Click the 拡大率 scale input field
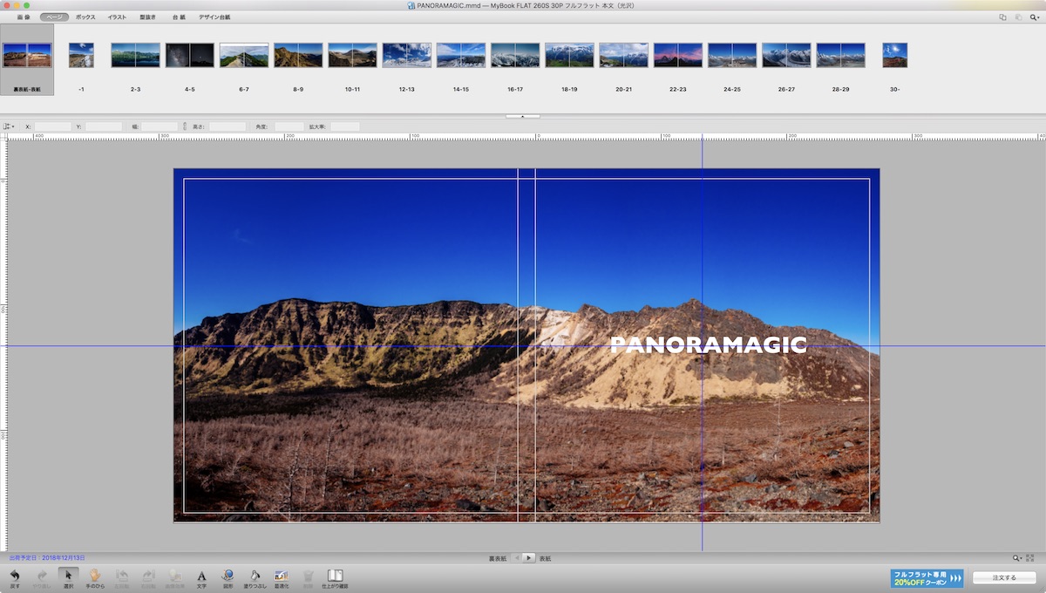The width and height of the screenshot is (1046, 593). click(x=345, y=126)
